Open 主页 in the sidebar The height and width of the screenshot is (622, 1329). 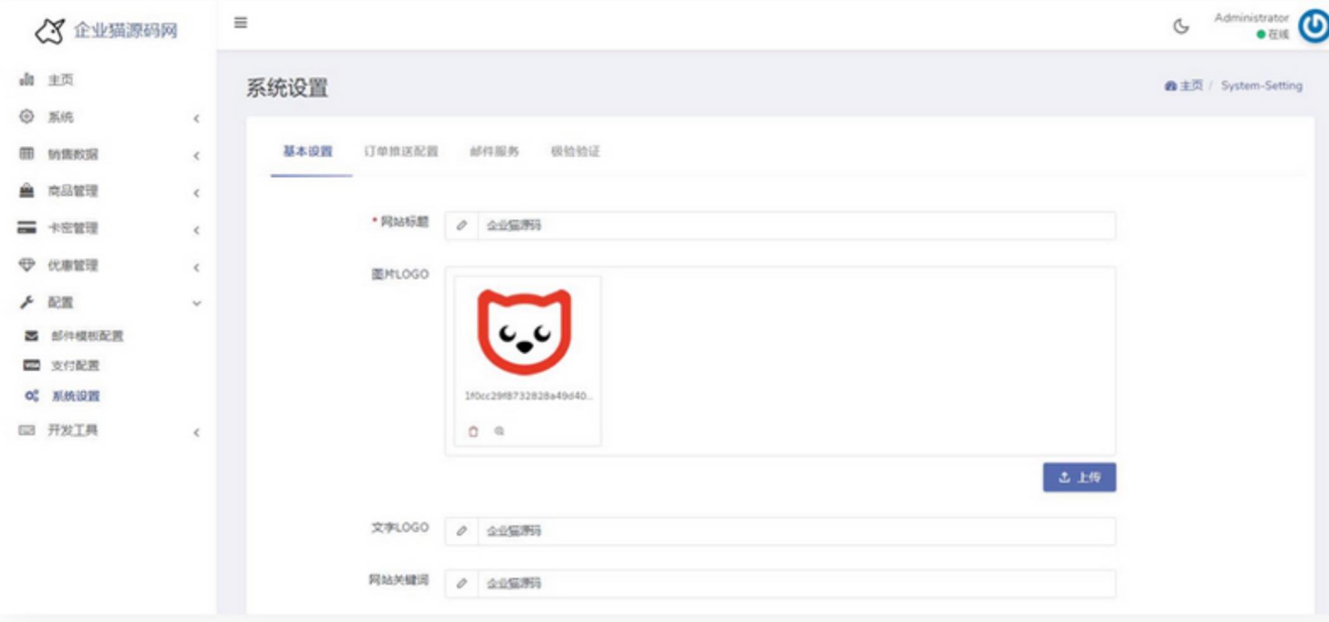click(x=61, y=80)
